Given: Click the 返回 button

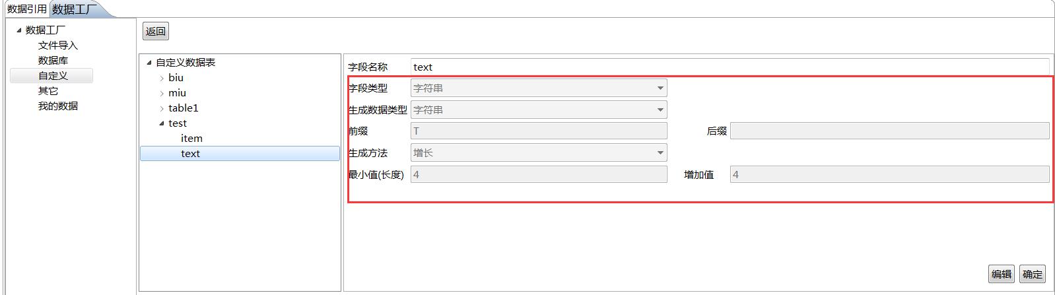Looking at the screenshot, I should [156, 31].
